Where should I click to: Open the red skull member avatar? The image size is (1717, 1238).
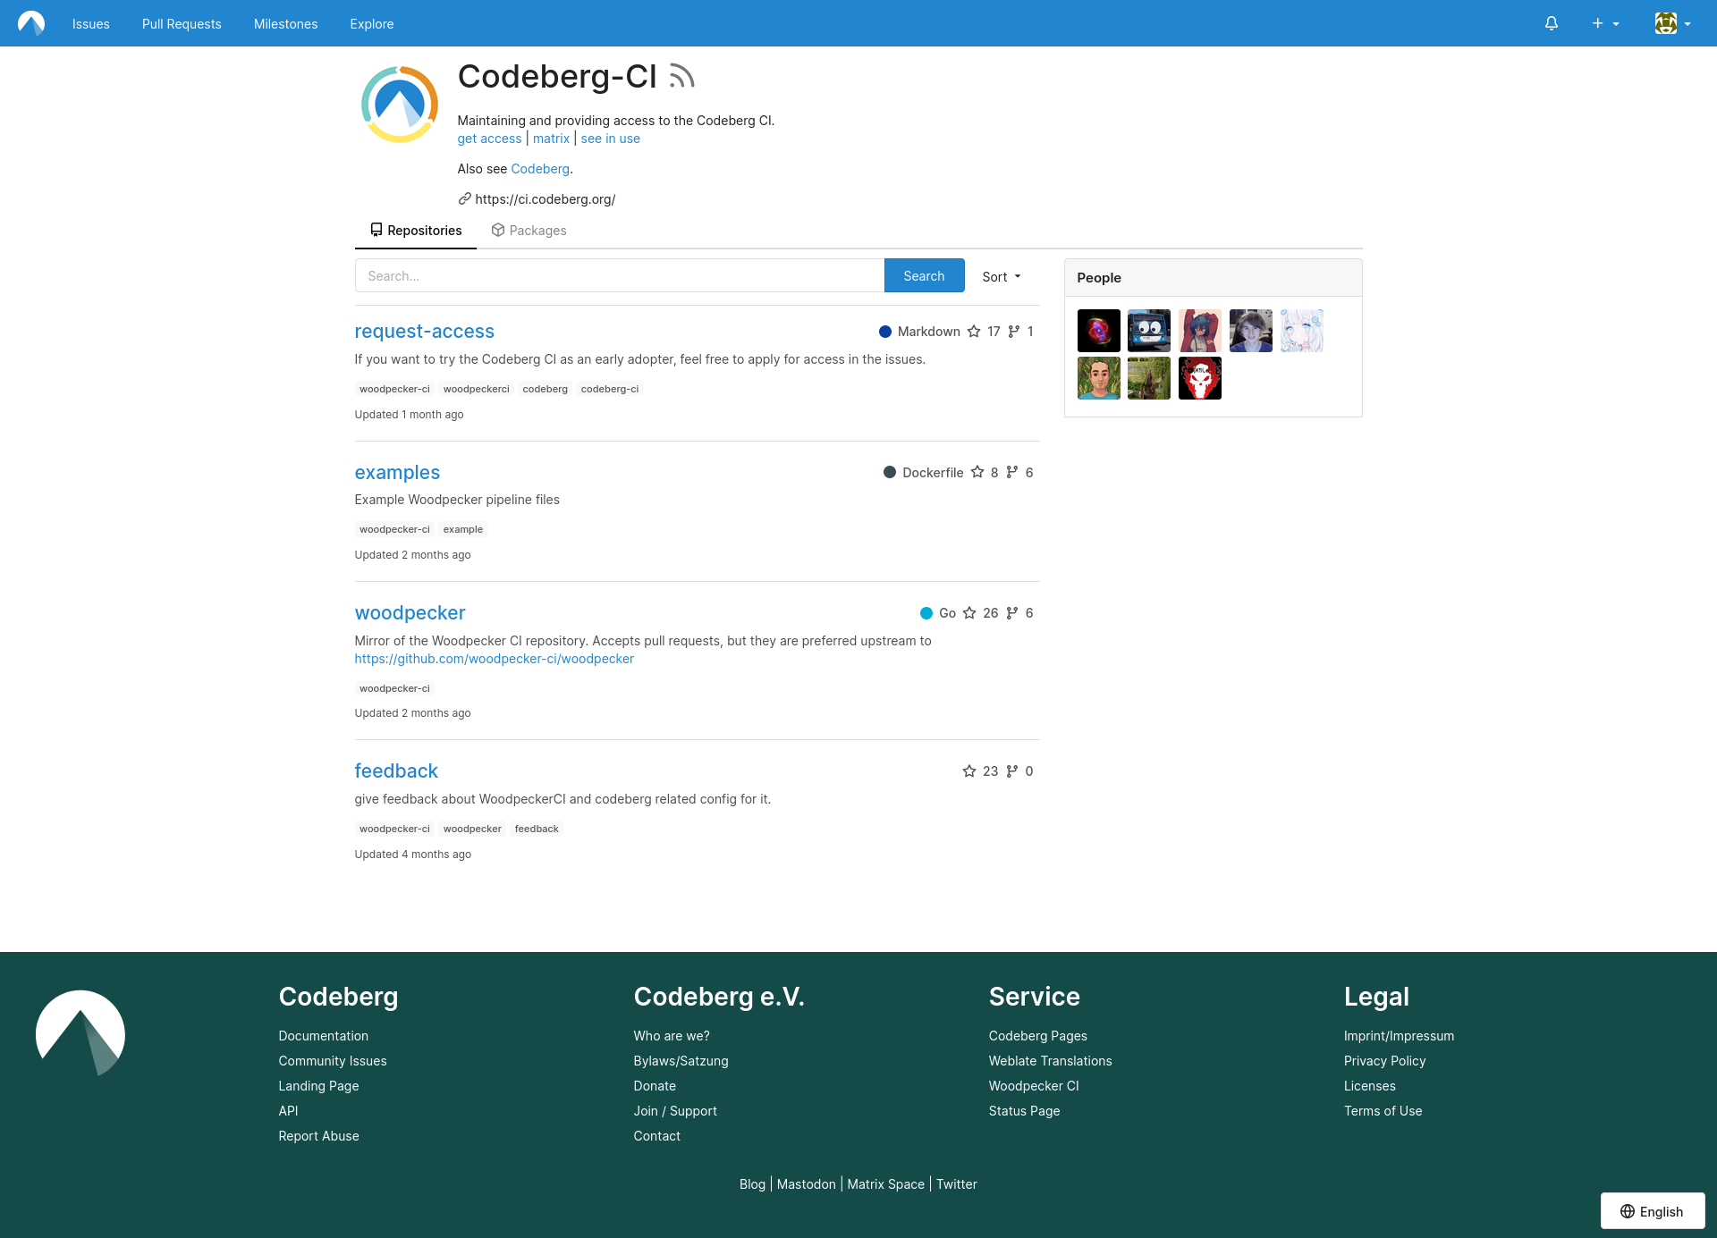pyautogui.click(x=1200, y=378)
